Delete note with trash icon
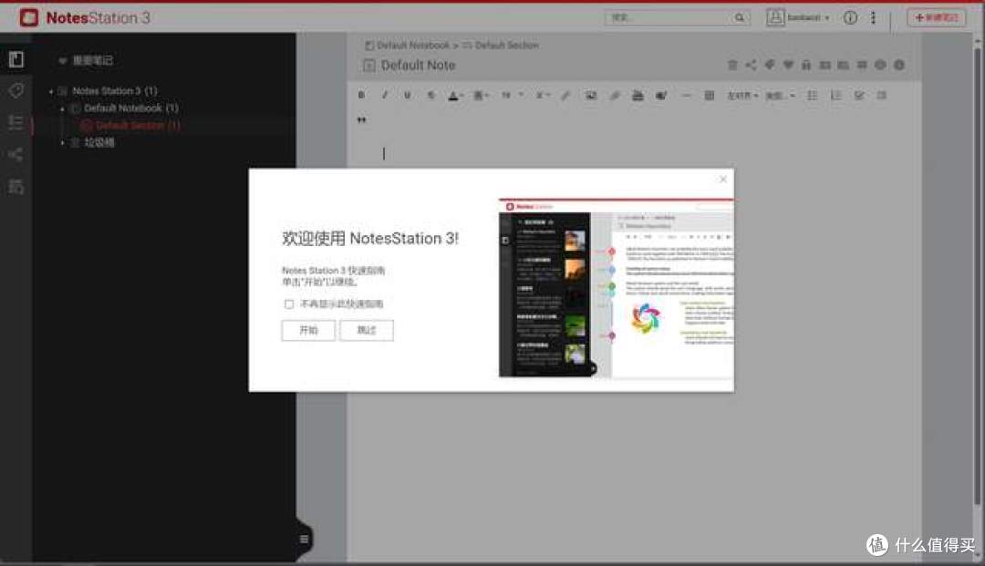The width and height of the screenshot is (985, 566). (x=732, y=65)
